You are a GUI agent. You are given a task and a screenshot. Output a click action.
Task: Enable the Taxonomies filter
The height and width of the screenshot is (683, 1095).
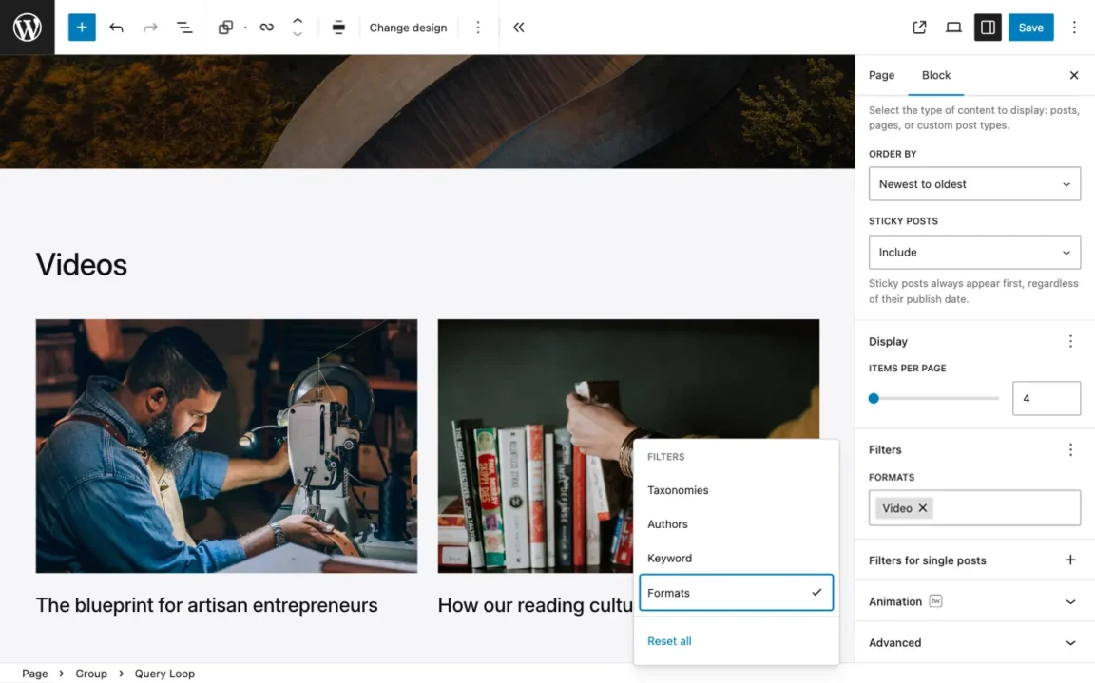tap(678, 490)
